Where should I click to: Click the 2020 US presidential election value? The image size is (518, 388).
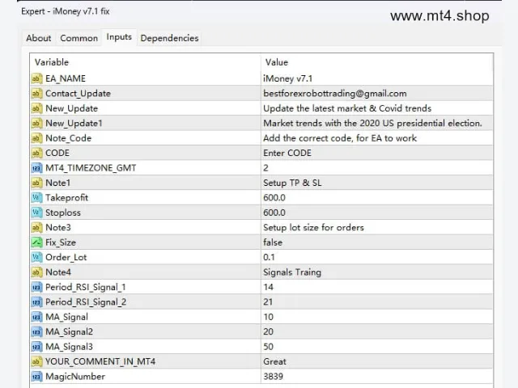click(372, 123)
